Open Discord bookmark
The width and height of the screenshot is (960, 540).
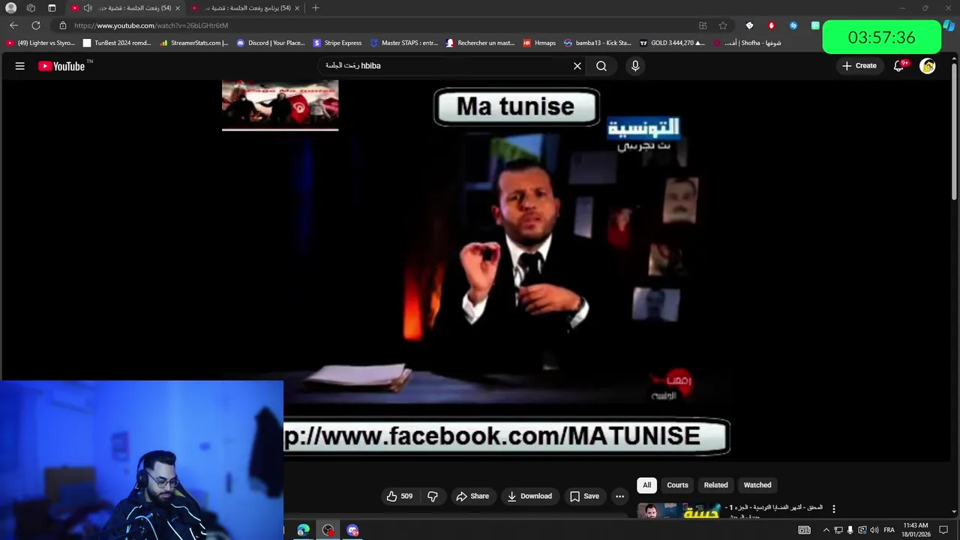(271, 43)
